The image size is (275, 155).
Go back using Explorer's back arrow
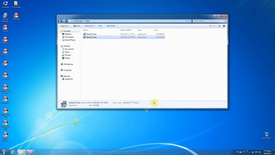pos(60,21)
